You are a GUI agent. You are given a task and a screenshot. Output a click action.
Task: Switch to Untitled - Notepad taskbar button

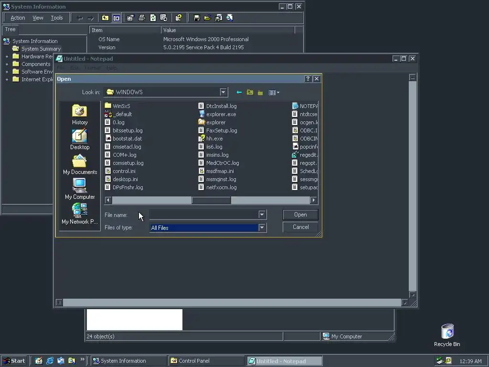285,361
